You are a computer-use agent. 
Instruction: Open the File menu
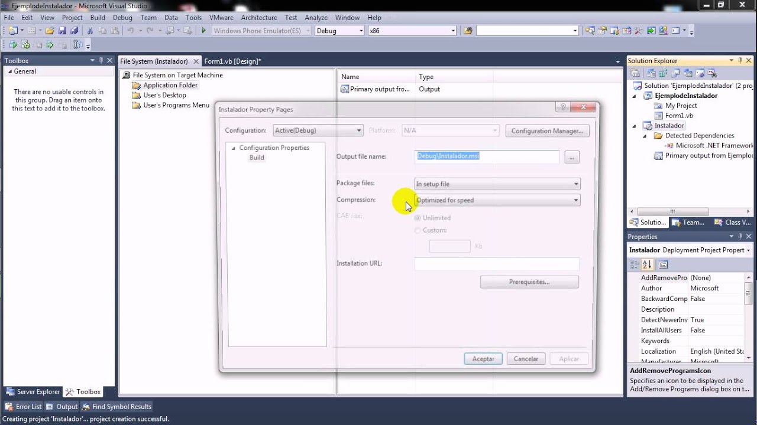(9, 18)
